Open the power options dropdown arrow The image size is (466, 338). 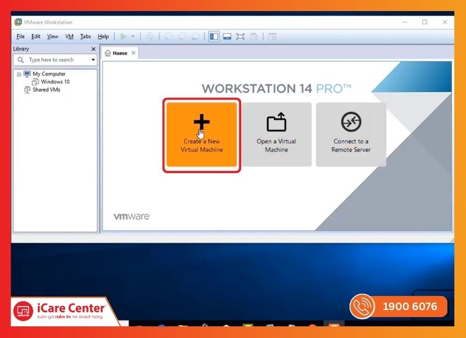point(133,37)
